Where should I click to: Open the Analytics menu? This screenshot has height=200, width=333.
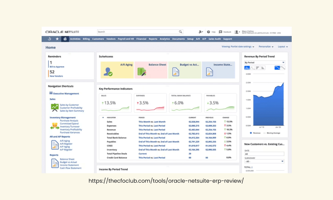click(x=165, y=39)
